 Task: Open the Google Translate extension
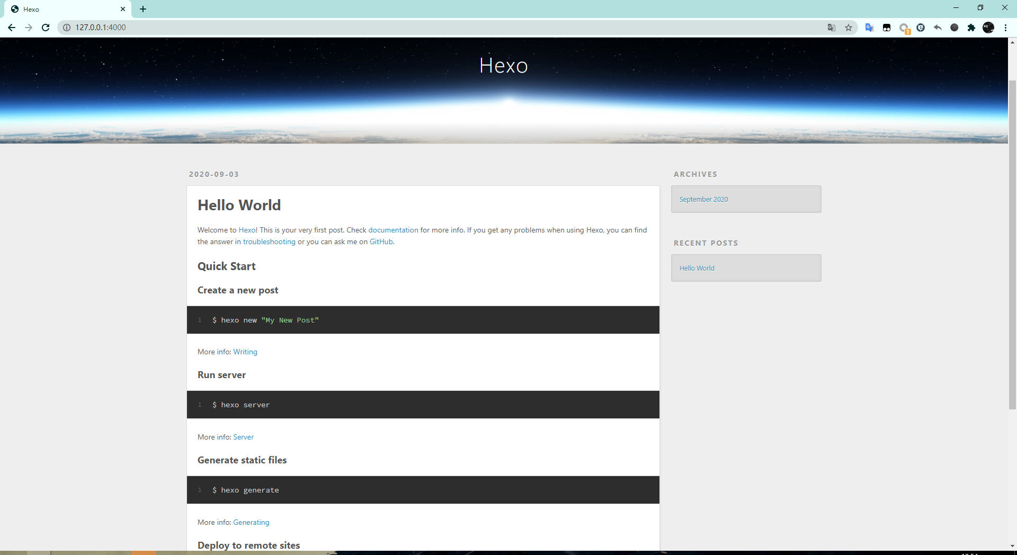tap(869, 28)
